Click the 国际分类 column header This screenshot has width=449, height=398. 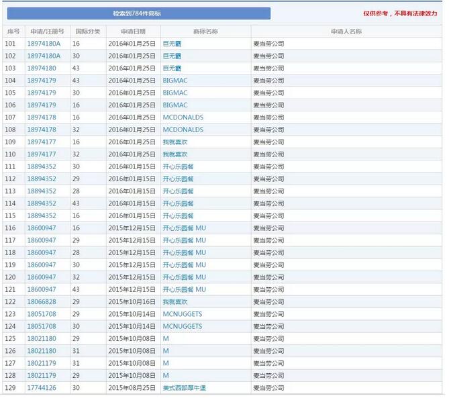click(x=88, y=32)
